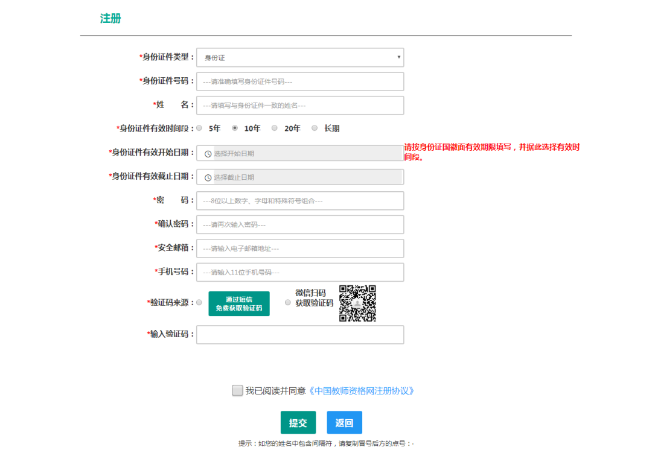Open the start date calendar picker
This screenshot has height=453, width=652.
300,153
